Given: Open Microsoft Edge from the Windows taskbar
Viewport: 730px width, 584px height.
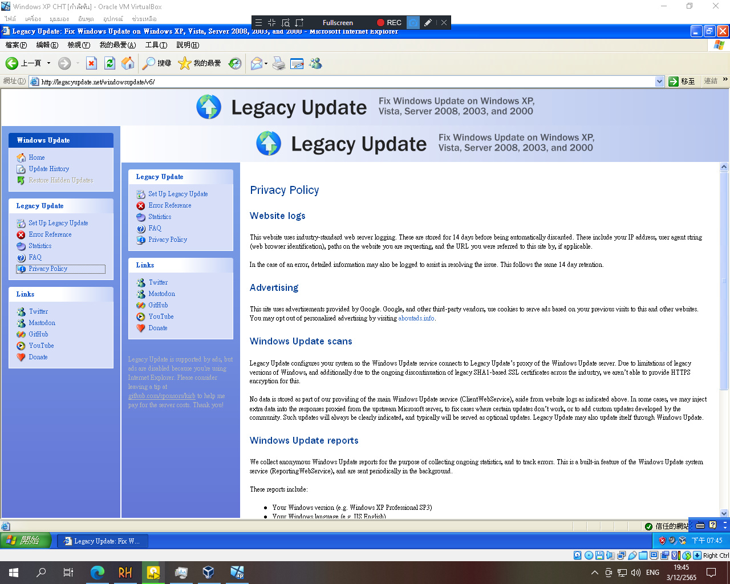Looking at the screenshot, I should click(x=98, y=573).
